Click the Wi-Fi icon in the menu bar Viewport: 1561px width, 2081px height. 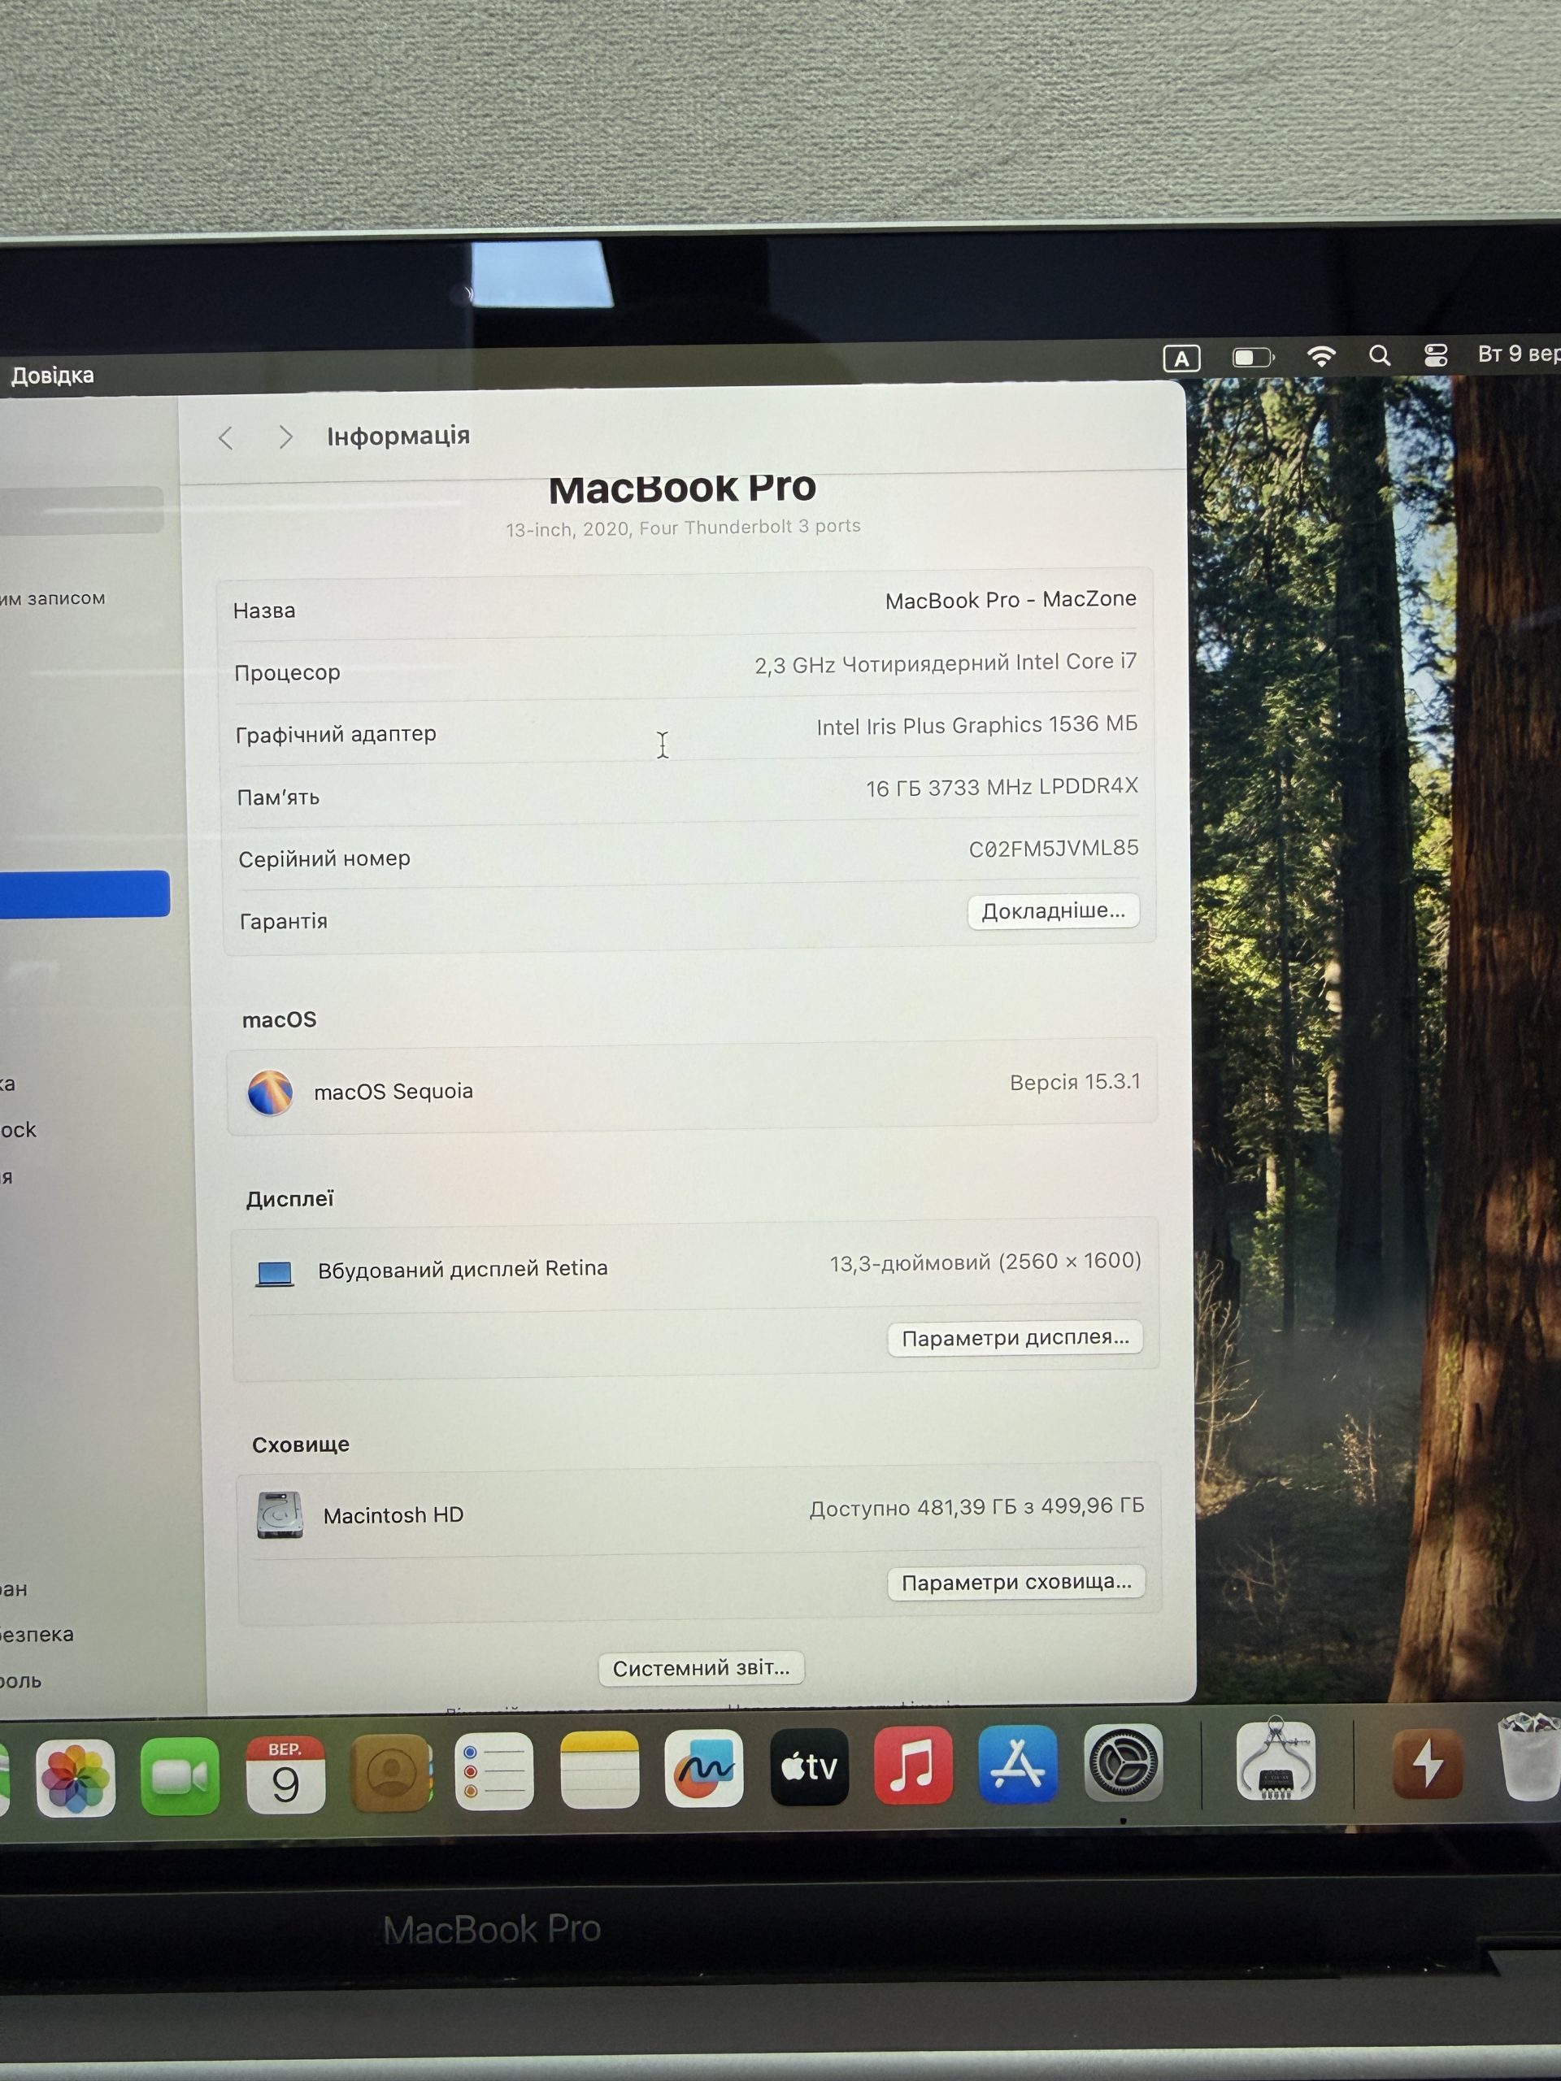point(1321,355)
